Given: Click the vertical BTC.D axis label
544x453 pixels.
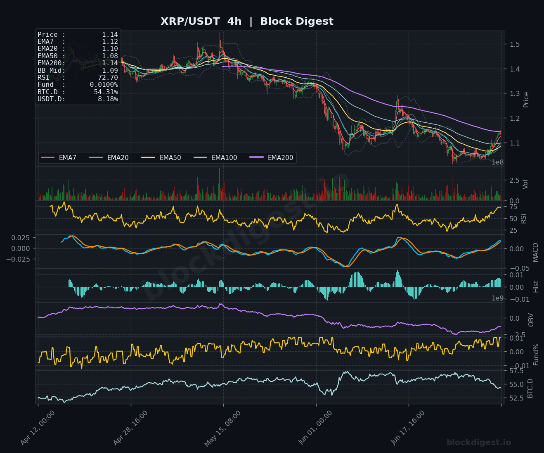Looking at the screenshot, I should click(x=530, y=389).
